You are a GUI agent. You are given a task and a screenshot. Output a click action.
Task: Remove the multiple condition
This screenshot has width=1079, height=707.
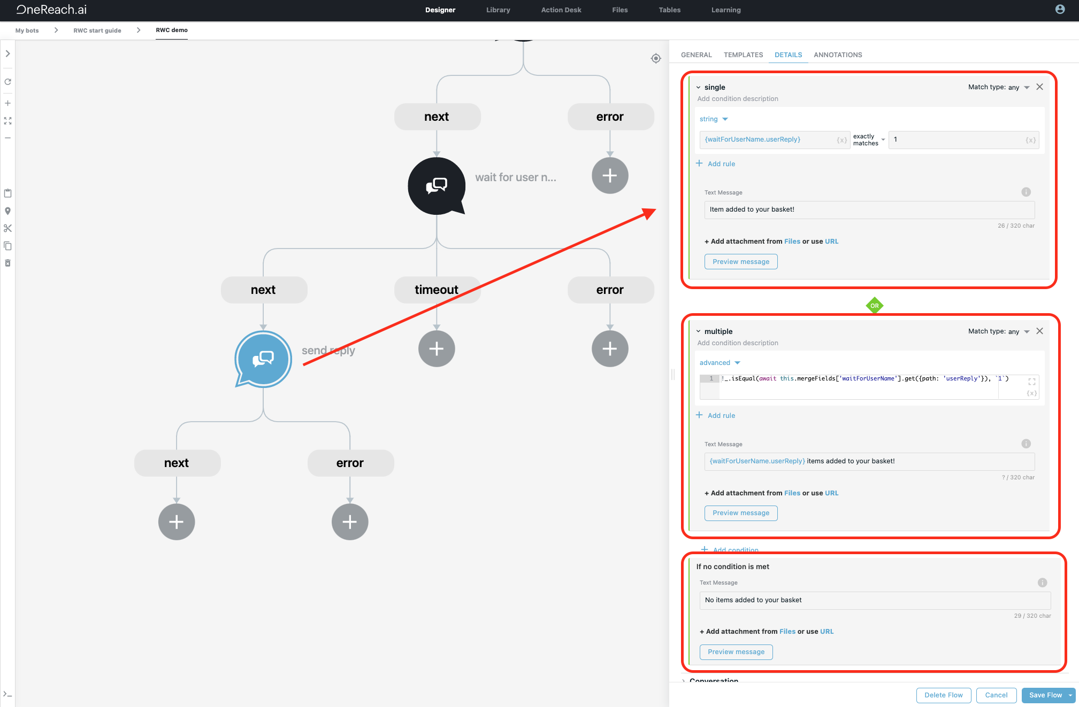click(x=1039, y=331)
